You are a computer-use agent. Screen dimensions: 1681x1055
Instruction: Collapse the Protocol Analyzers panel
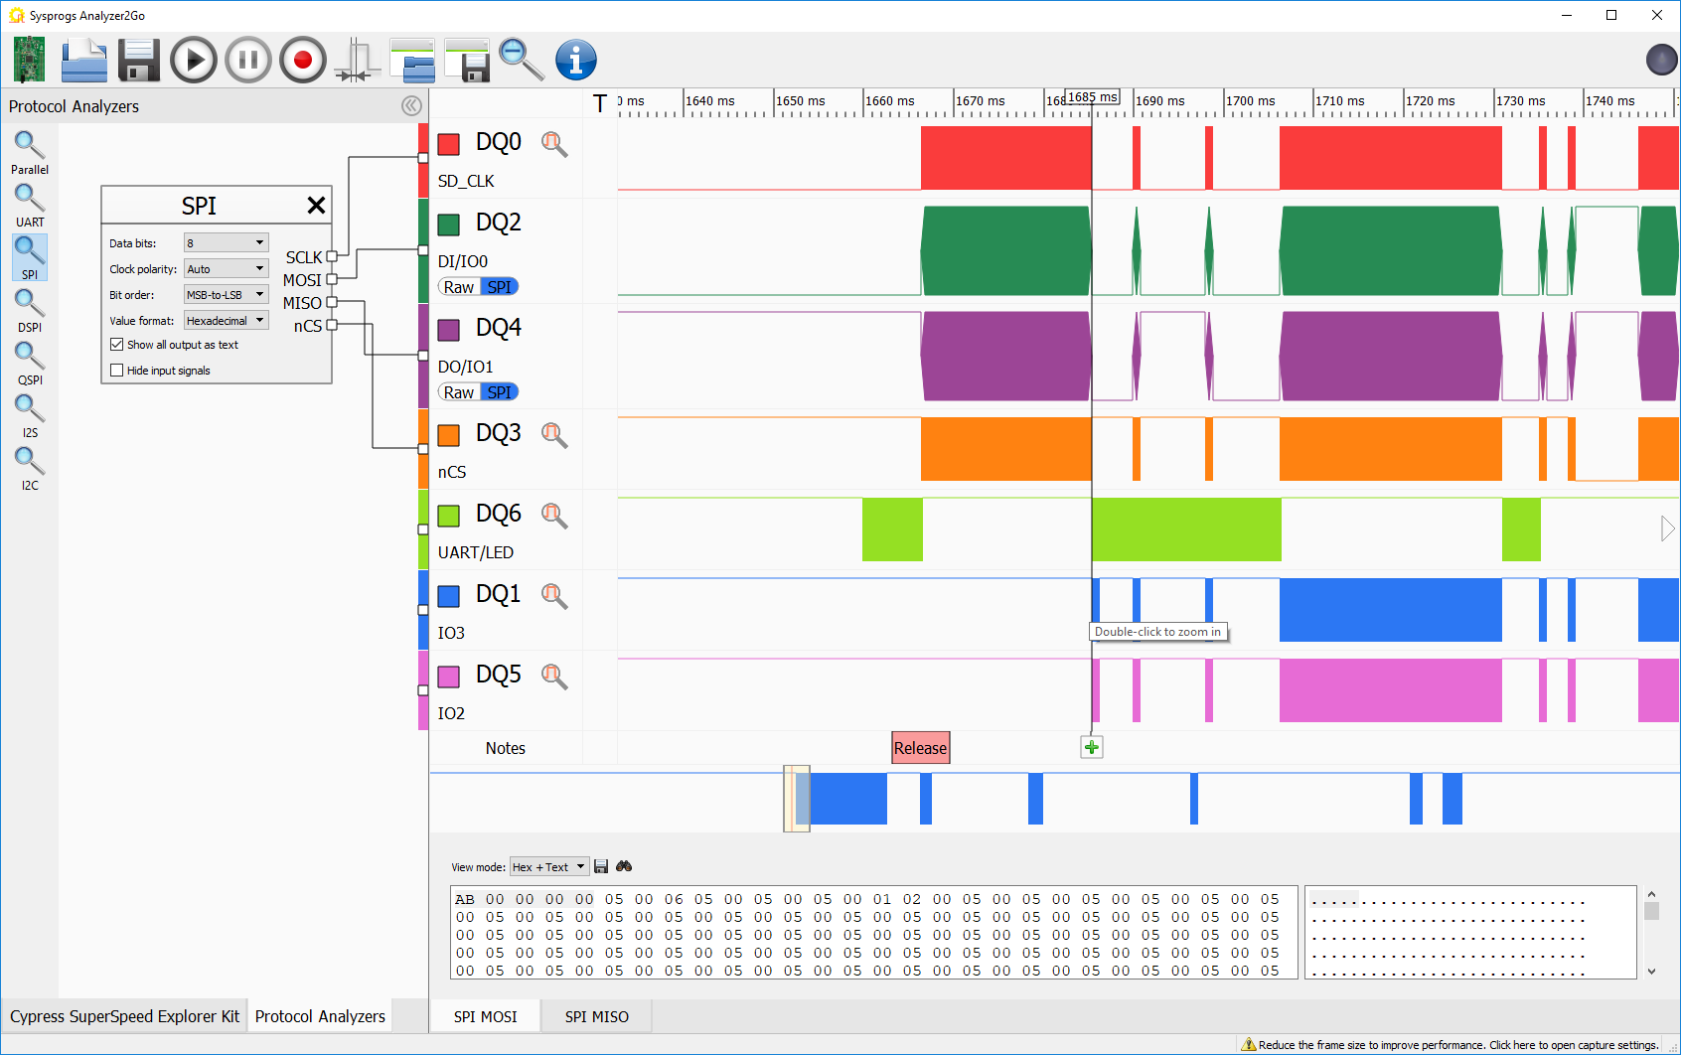[411, 106]
